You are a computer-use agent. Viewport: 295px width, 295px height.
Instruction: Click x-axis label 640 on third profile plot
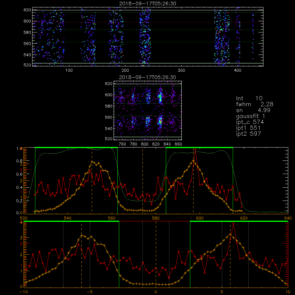(288, 218)
